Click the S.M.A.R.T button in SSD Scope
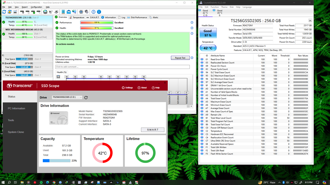 coord(153,129)
